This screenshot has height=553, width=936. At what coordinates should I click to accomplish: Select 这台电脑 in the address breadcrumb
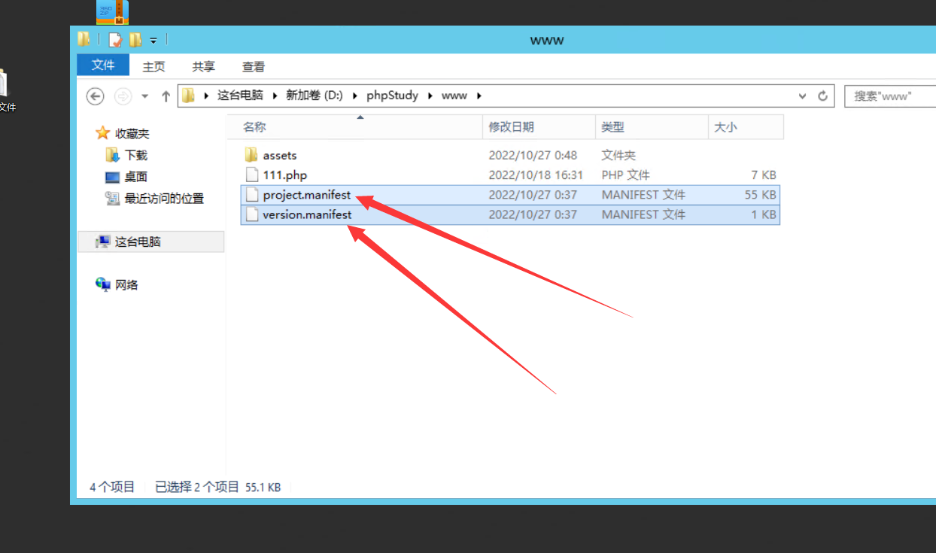tap(240, 96)
